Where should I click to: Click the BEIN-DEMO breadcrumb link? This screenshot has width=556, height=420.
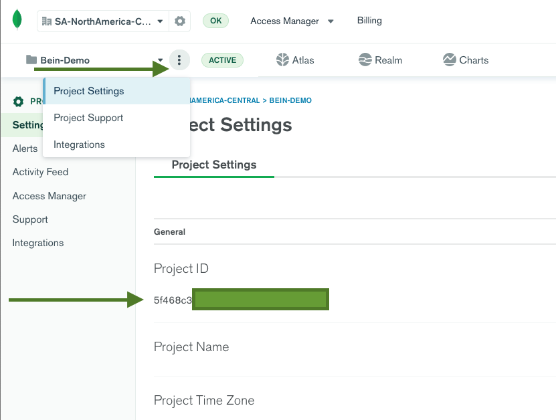coord(290,100)
